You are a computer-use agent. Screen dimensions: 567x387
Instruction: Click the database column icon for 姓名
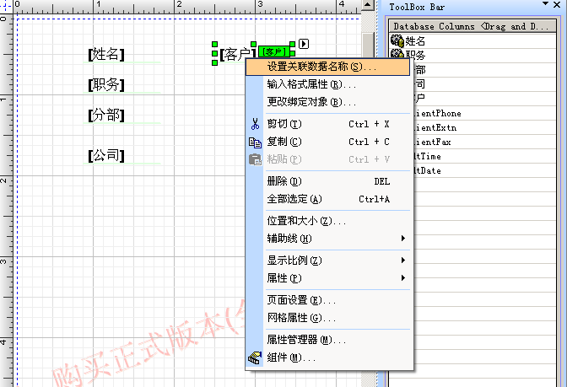click(397, 40)
